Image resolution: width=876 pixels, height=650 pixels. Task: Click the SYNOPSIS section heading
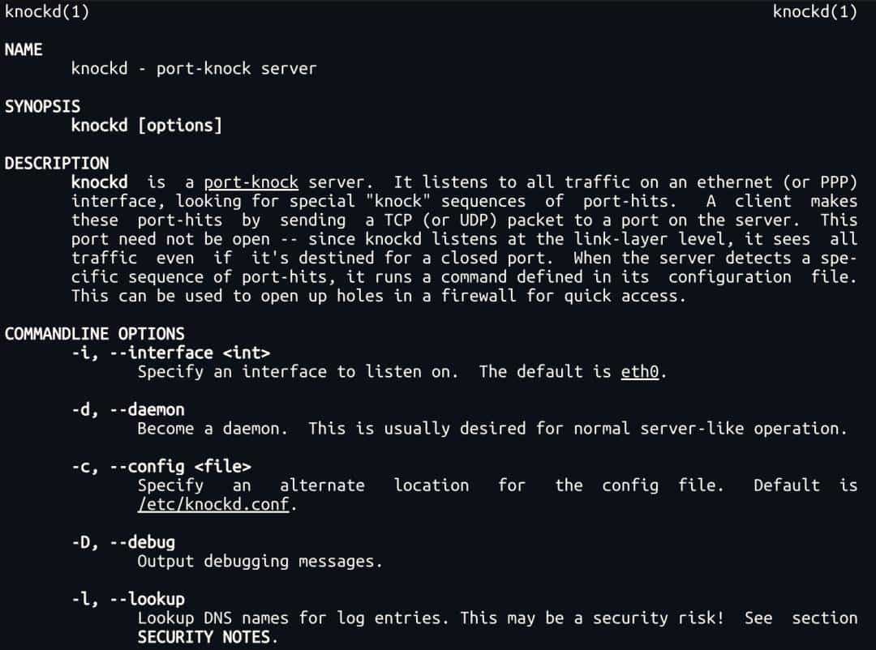click(x=42, y=106)
